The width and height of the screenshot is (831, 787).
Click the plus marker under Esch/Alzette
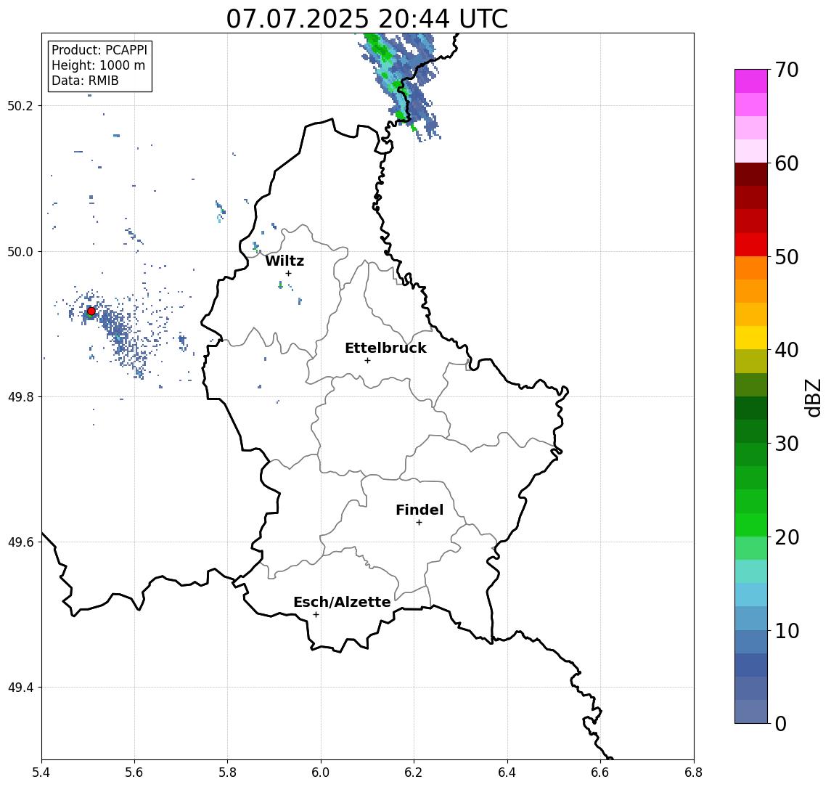click(316, 615)
